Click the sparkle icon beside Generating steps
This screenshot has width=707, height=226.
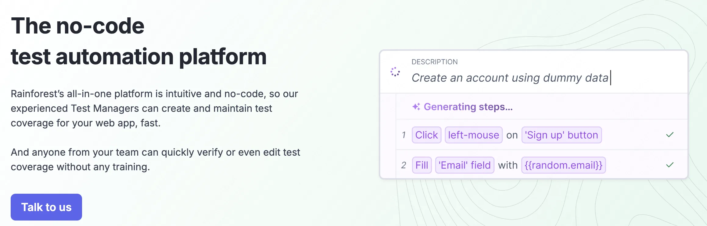416,107
